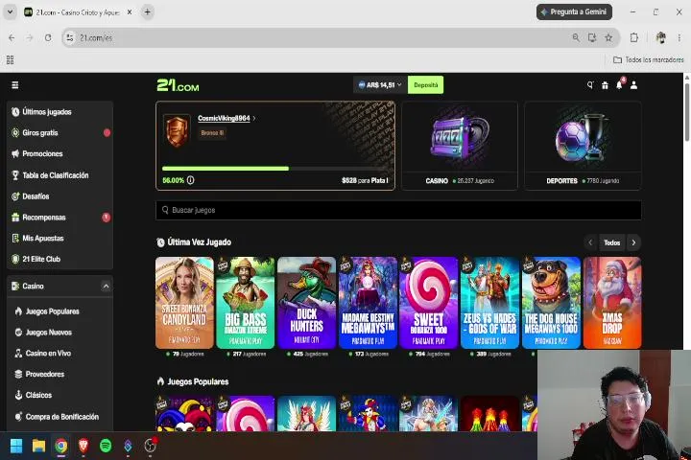Open Big Bass Amazon Xtreme game
This screenshot has height=460, width=691.
(x=246, y=303)
